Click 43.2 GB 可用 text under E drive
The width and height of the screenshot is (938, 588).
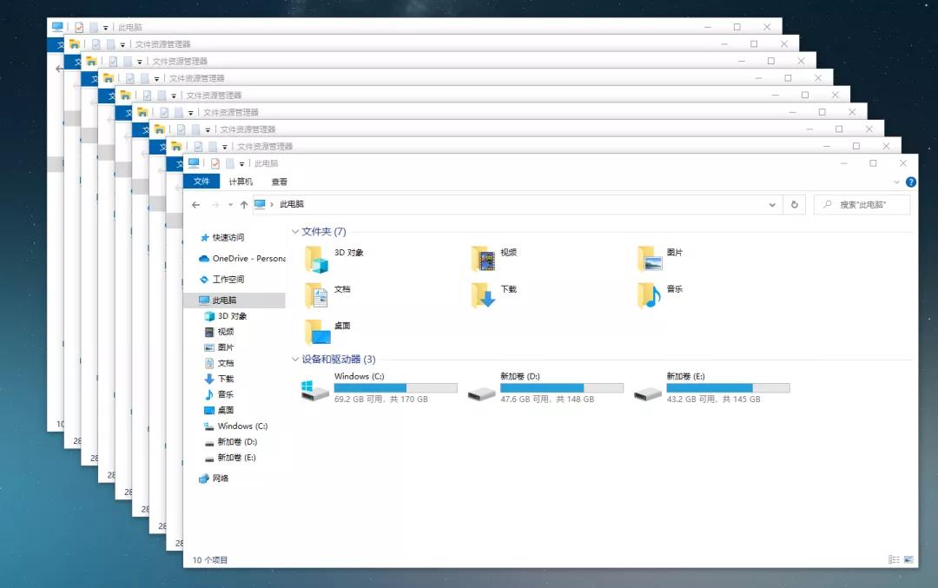[691, 399]
